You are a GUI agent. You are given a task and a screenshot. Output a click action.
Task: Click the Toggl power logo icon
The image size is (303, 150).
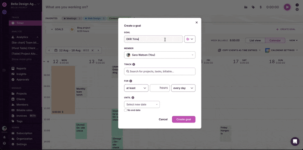point(4,5)
